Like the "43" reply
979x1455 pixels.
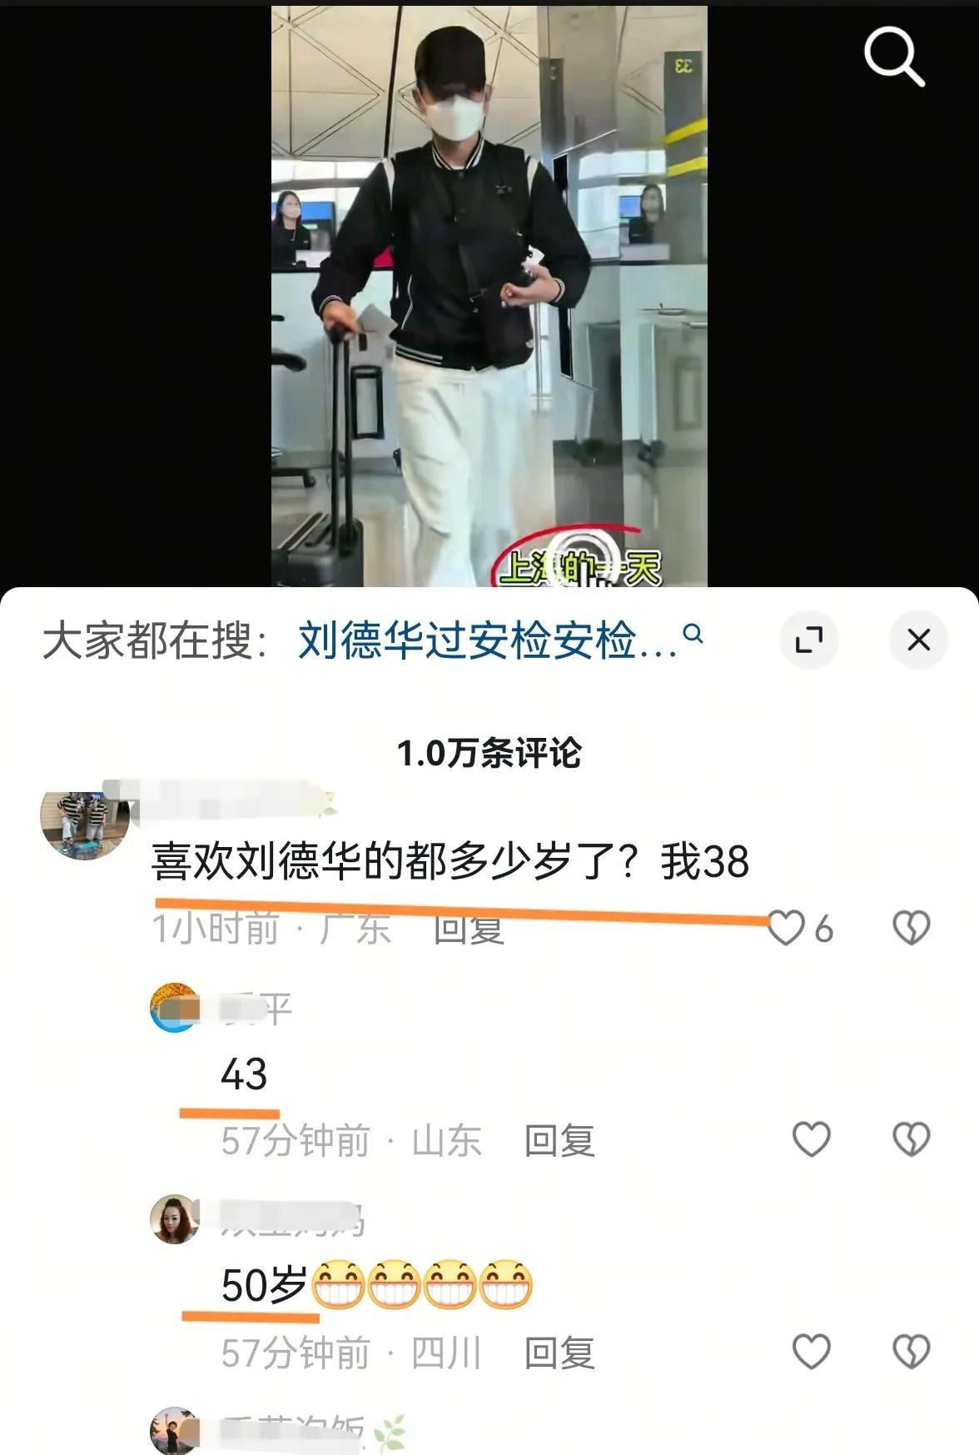[x=812, y=1139]
